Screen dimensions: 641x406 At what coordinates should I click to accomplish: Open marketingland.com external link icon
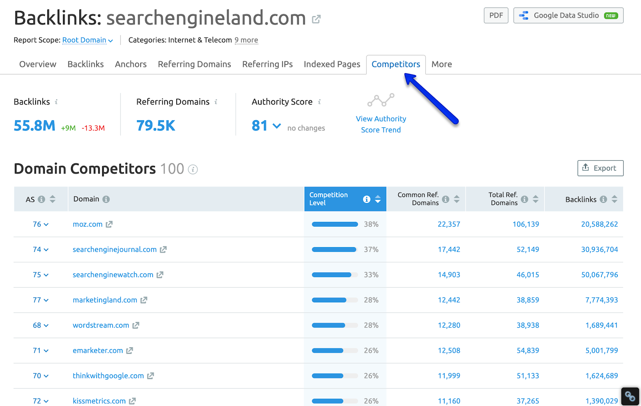coord(144,300)
